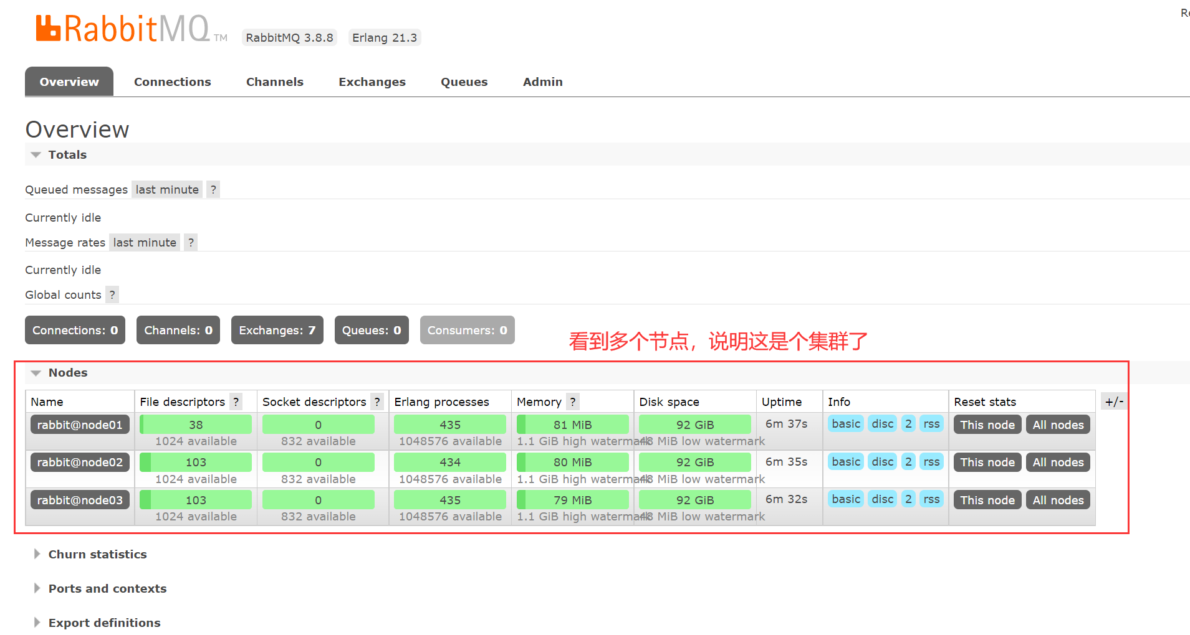Click the 2 tag in node03 row
1190x635 pixels.
click(x=908, y=499)
